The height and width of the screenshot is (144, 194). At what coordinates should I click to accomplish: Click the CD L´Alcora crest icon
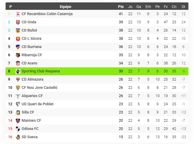[x=18, y=38]
